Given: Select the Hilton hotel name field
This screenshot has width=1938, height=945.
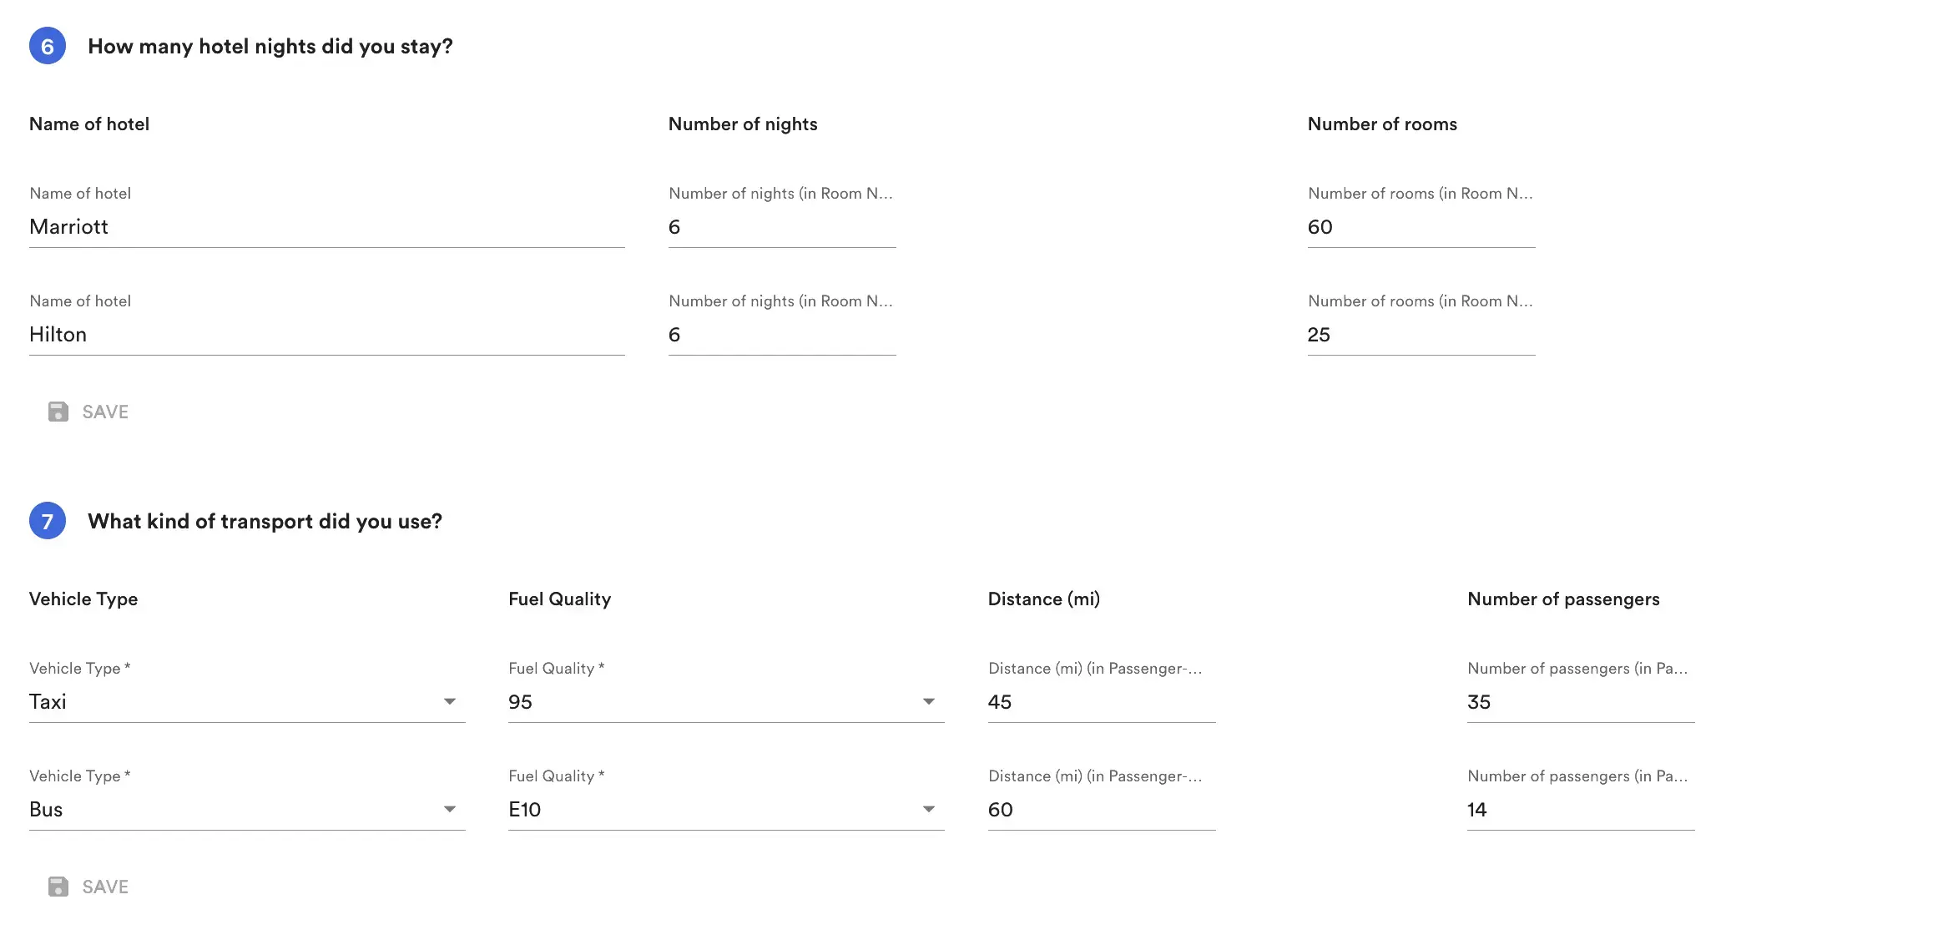Looking at the screenshot, I should [326, 334].
